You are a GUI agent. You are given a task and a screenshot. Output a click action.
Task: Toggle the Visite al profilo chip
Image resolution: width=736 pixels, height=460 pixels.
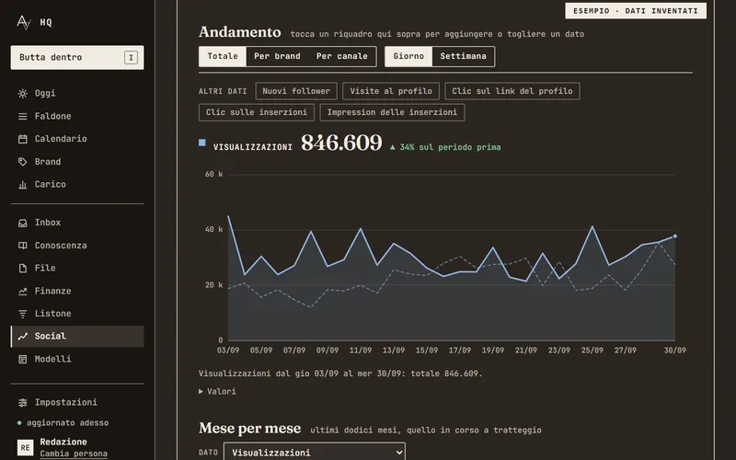(390, 91)
